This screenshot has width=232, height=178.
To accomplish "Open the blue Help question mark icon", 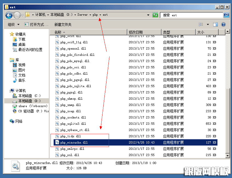I will coord(223,24).
